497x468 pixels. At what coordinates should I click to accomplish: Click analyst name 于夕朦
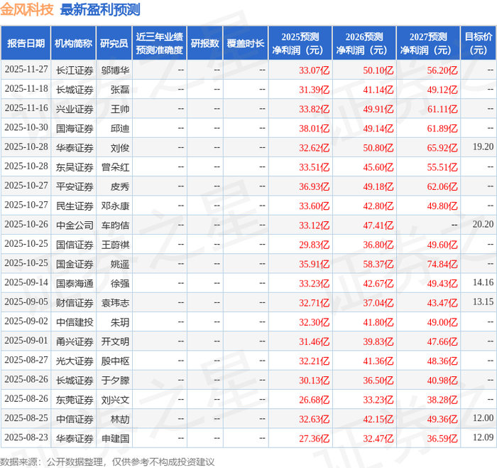[x=115, y=380]
